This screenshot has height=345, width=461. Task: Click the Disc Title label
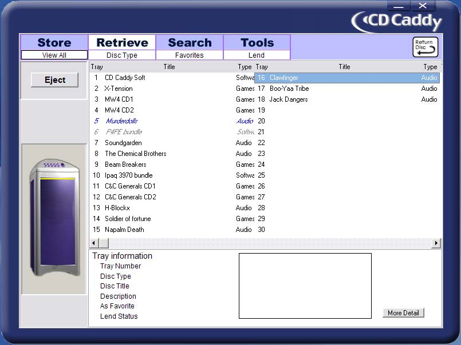coord(115,286)
